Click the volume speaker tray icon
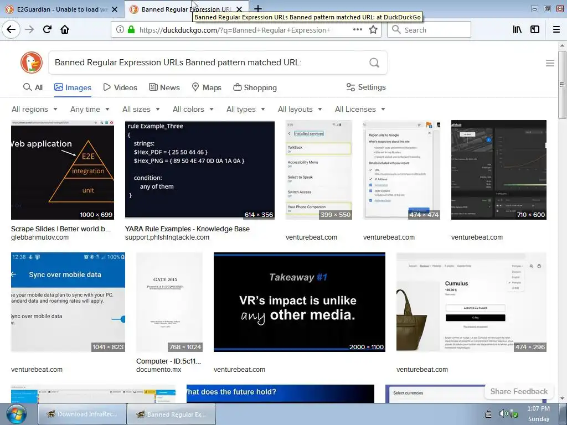The width and height of the screenshot is (567, 425). (503, 413)
